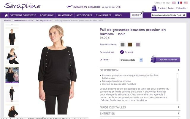The image size is (190, 119).
Task: Expand the Guide des tailles section
Action: (x=140, y=107)
